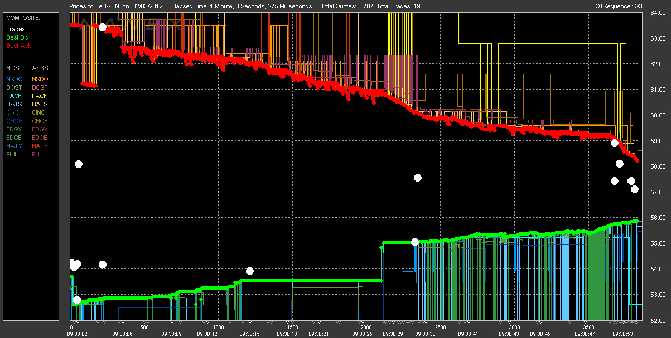The width and height of the screenshot is (671, 338).
Task: Click the 53.00 price axis label
Action: coord(658,295)
